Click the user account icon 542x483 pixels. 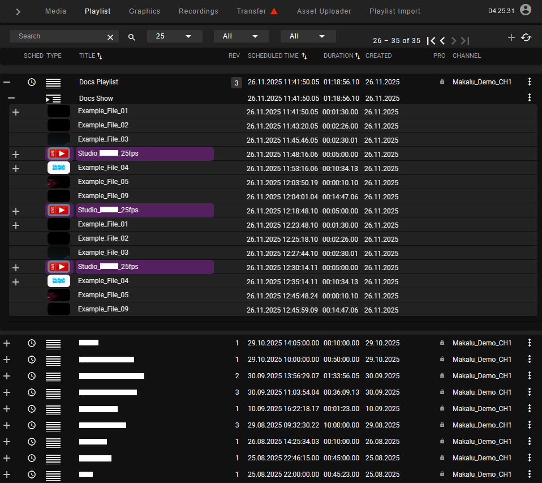pos(526,10)
